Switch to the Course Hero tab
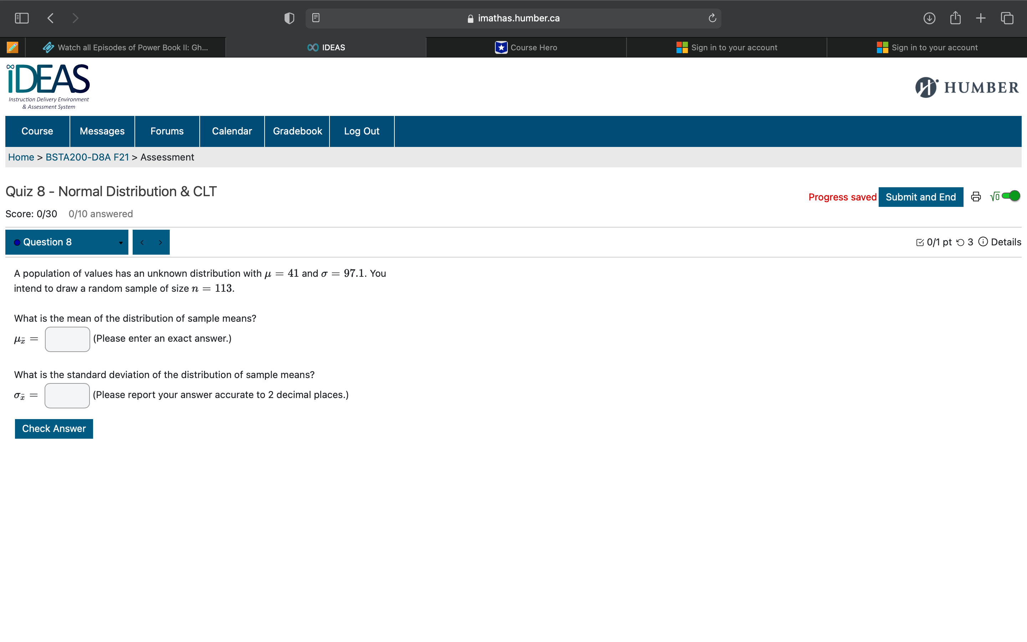1027x642 pixels. pos(526,47)
